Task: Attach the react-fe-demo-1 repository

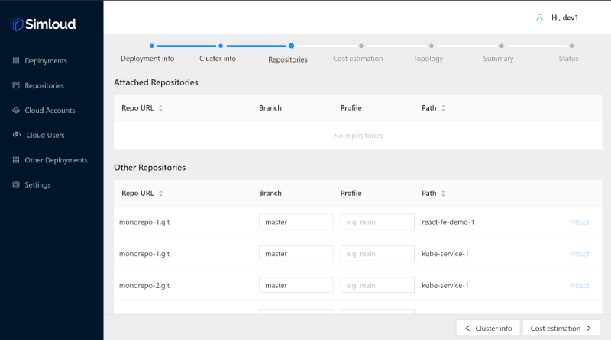Action: coord(580,223)
